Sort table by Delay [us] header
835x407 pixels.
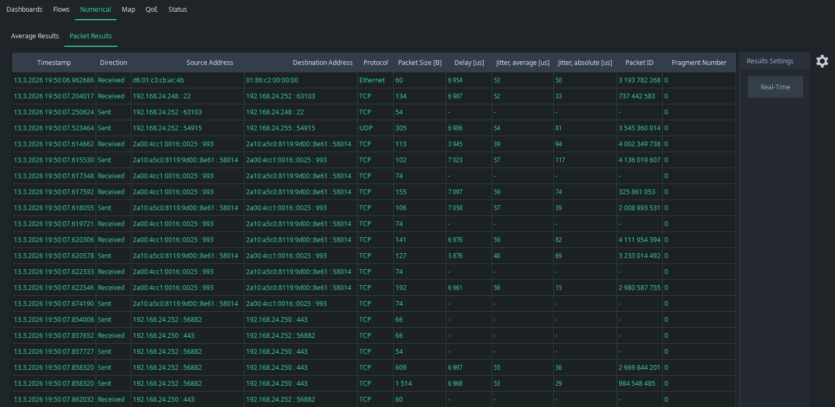pos(469,63)
